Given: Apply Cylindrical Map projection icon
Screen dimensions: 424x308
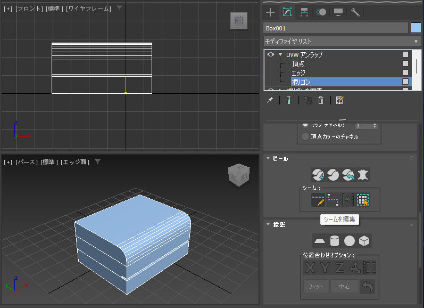Looking at the screenshot, I should click(x=335, y=241).
